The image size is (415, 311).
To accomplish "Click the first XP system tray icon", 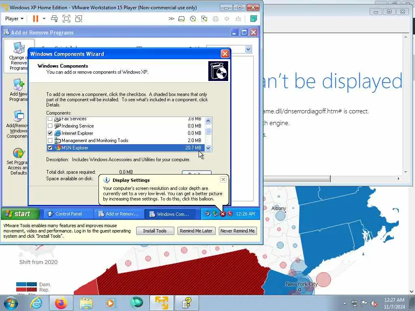I will coord(207,214).
